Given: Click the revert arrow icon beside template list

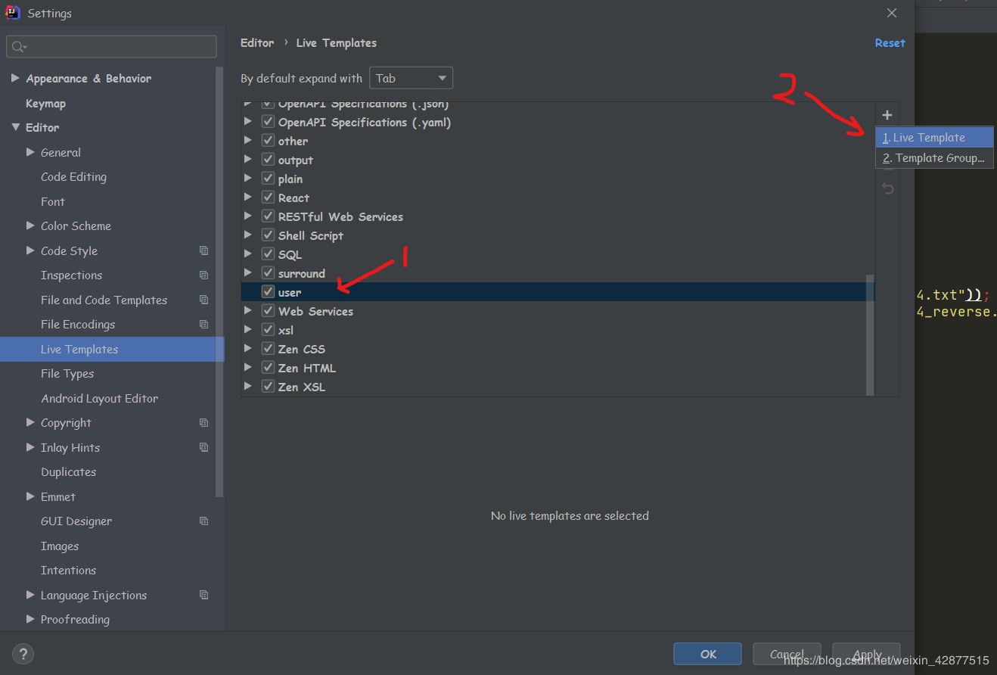Looking at the screenshot, I should pos(888,188).
